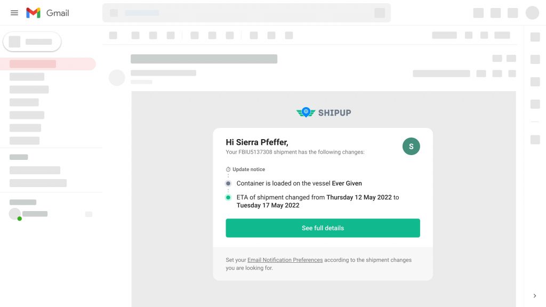Open the advanced search options dropdown
The image size is (546, 307).
(x=379, y=13)
